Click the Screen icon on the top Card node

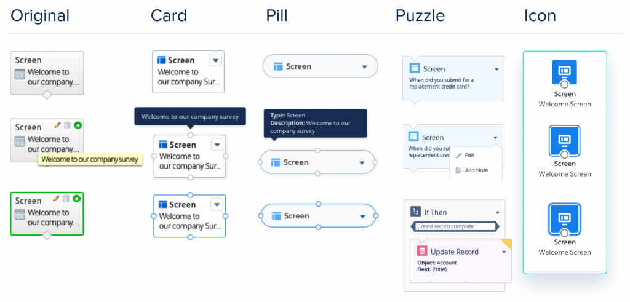point(162,60)
